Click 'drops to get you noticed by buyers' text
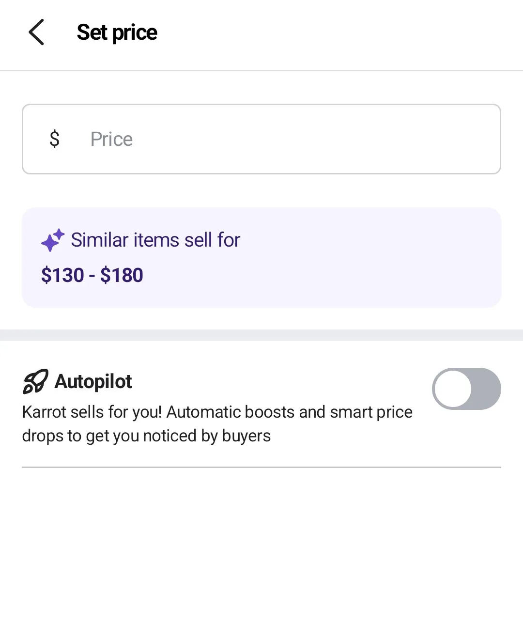Viewport: 523px width, 626px height. tap(146, 436)
